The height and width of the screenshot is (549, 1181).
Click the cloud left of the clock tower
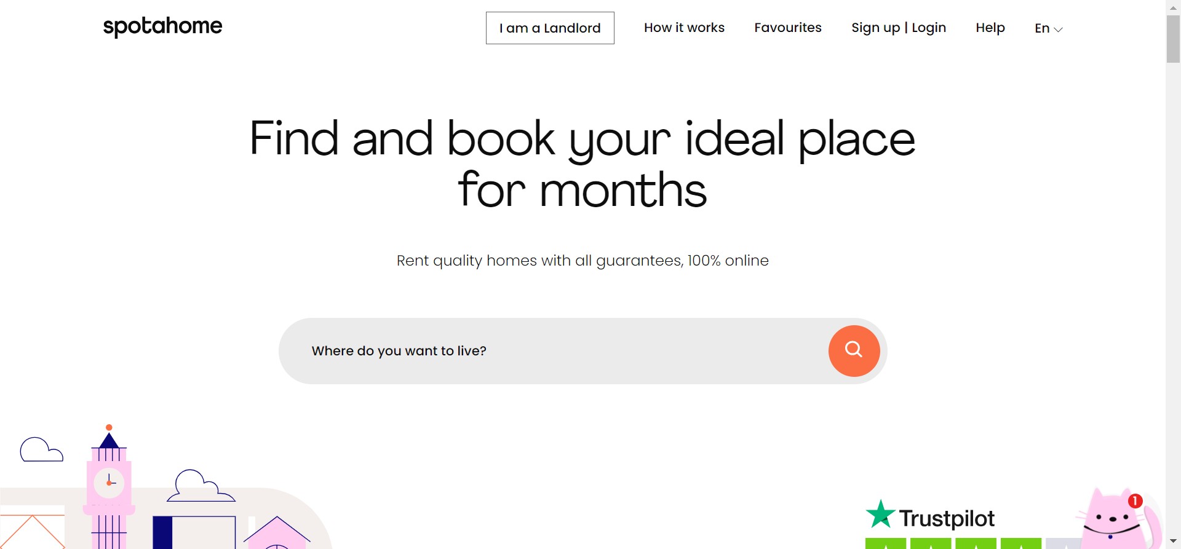(x=41, y=450)
